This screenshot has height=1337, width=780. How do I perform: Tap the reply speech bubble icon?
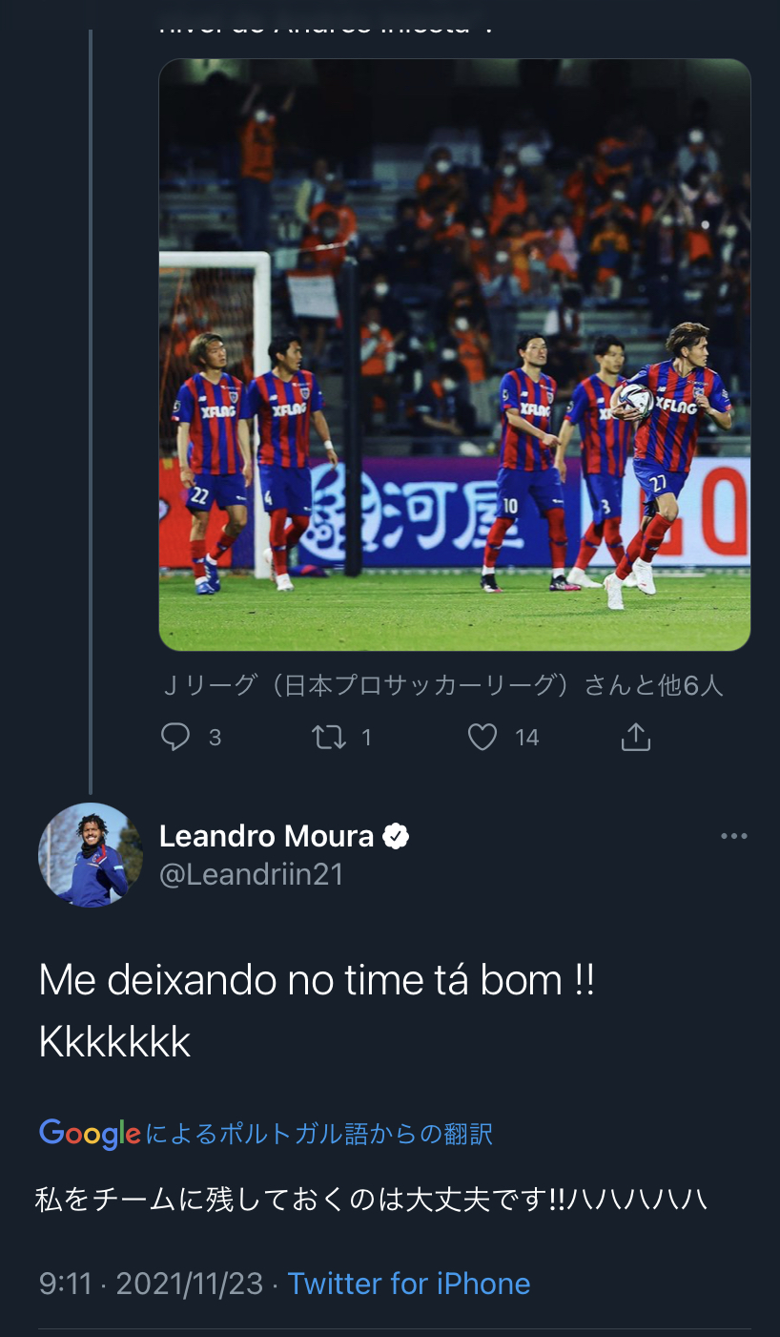point(175,737)
